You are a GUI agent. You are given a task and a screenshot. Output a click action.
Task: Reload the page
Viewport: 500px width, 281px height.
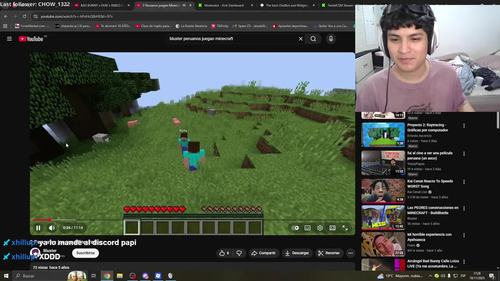[x=24, y=16]
